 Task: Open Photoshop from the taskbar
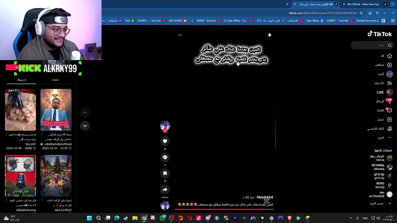[x=244, y=218]
